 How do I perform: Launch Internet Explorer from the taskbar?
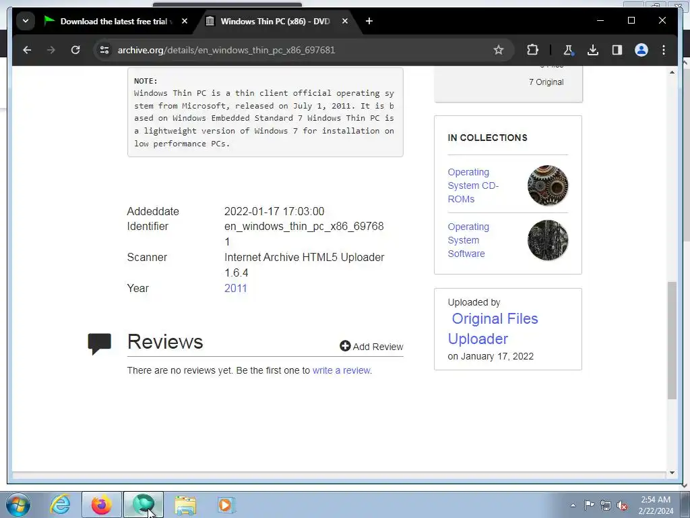pos(60,505)
